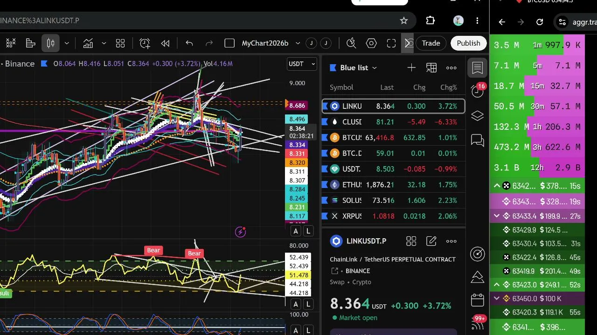
Task: Open the USDT currency dropdown
Action: (x=302, y=64)
